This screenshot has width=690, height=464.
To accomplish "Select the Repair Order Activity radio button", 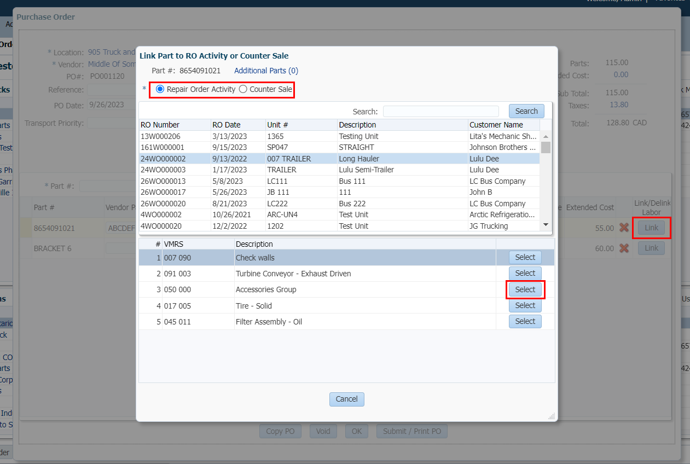I will [160, 89].
